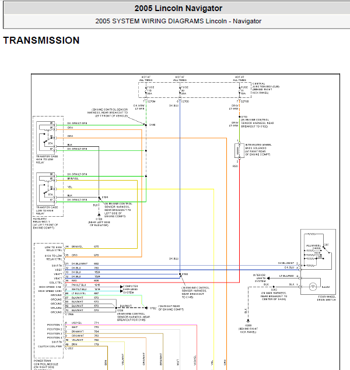This screenshot has height=370, width=350.
Task: Click the 'Four-Wheel Drive Switch' caption
Action: (x=327, y=298)
